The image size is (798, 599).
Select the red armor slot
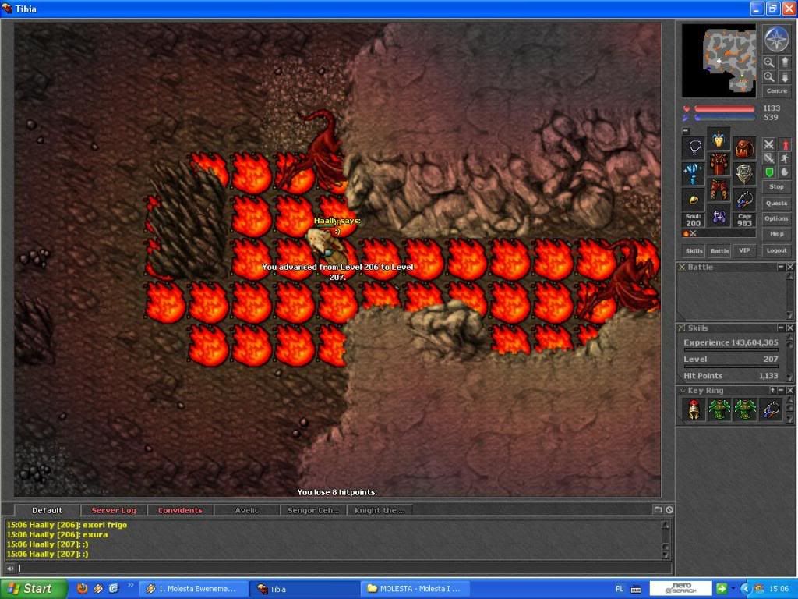pyautogui.click(x=719, y=165)
